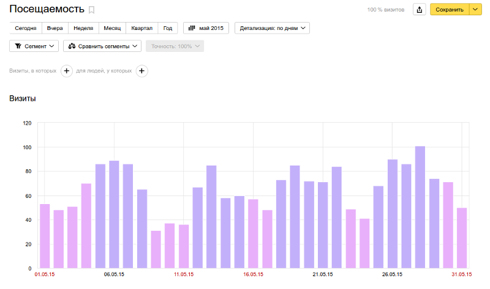
Task: Choose the Квартал period
Action: click(141, 28)
